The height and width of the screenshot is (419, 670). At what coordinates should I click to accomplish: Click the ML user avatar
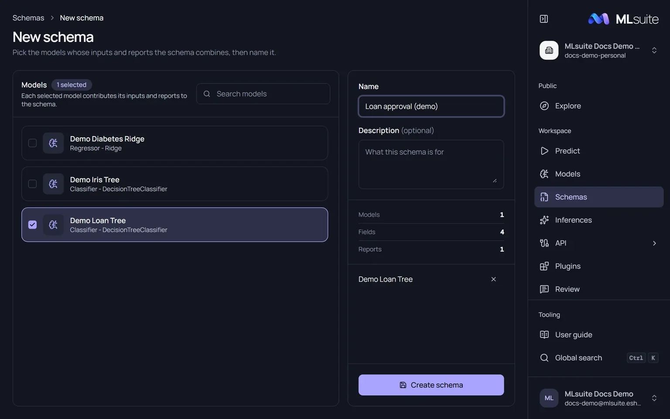pyautogui.click(x=549, y=398)
